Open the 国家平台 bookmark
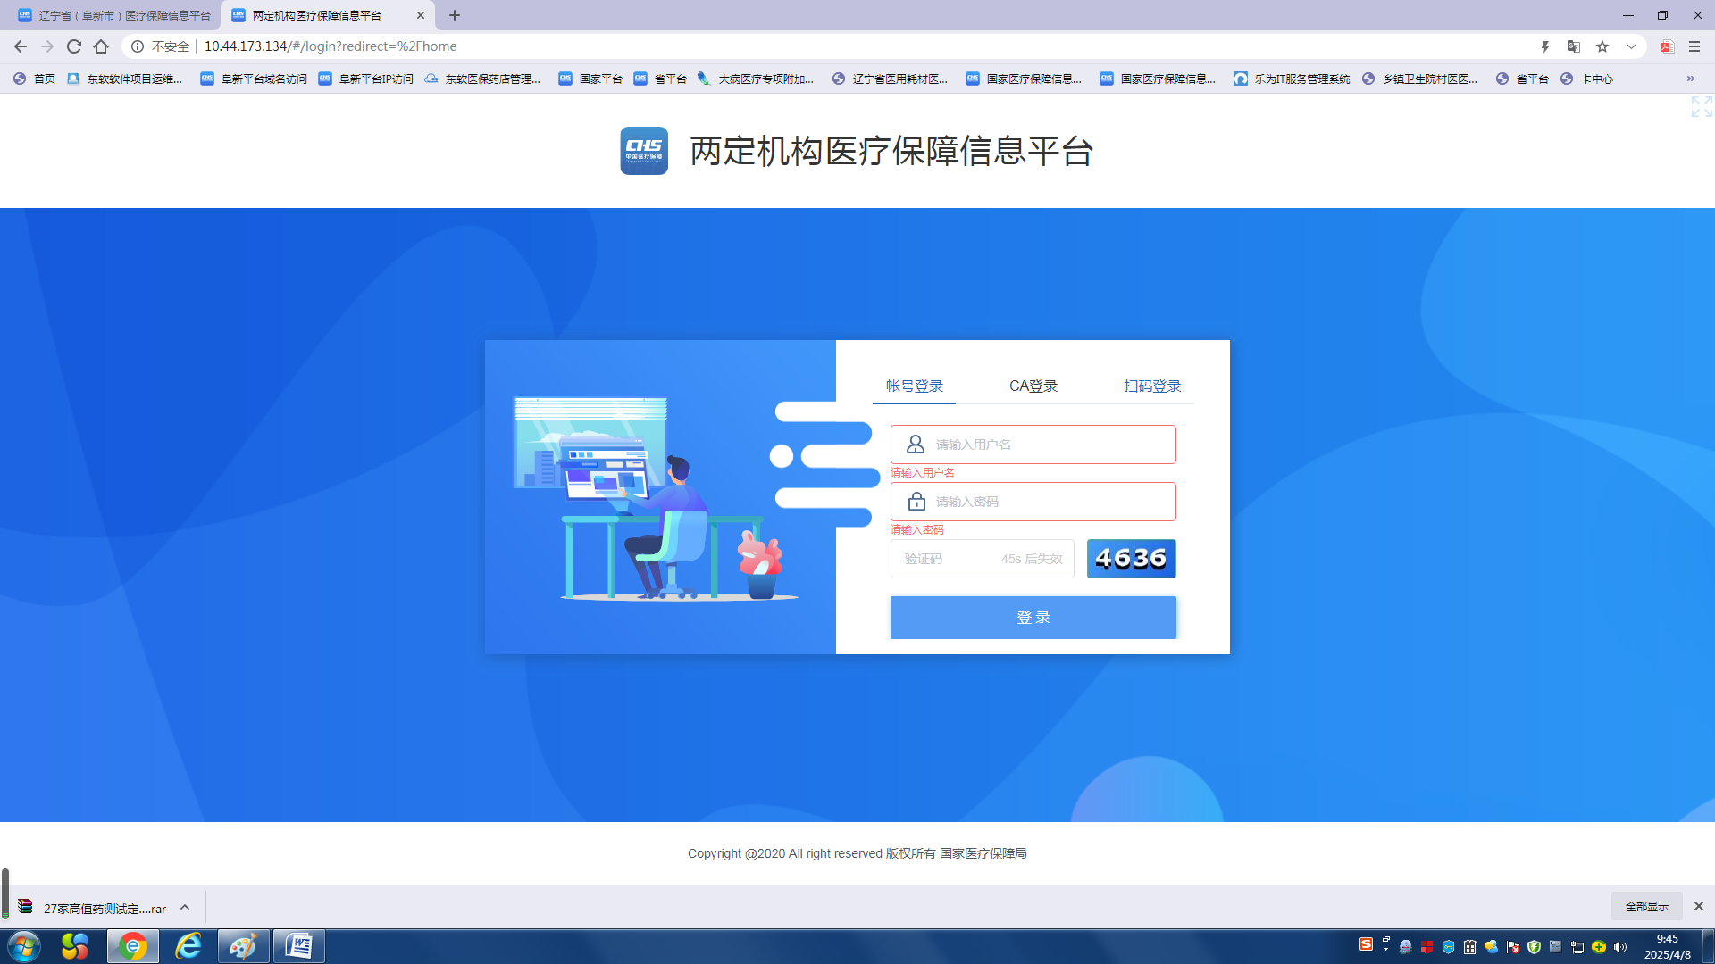The width and height of the screenshot is (1715, 964). point(590,79)
